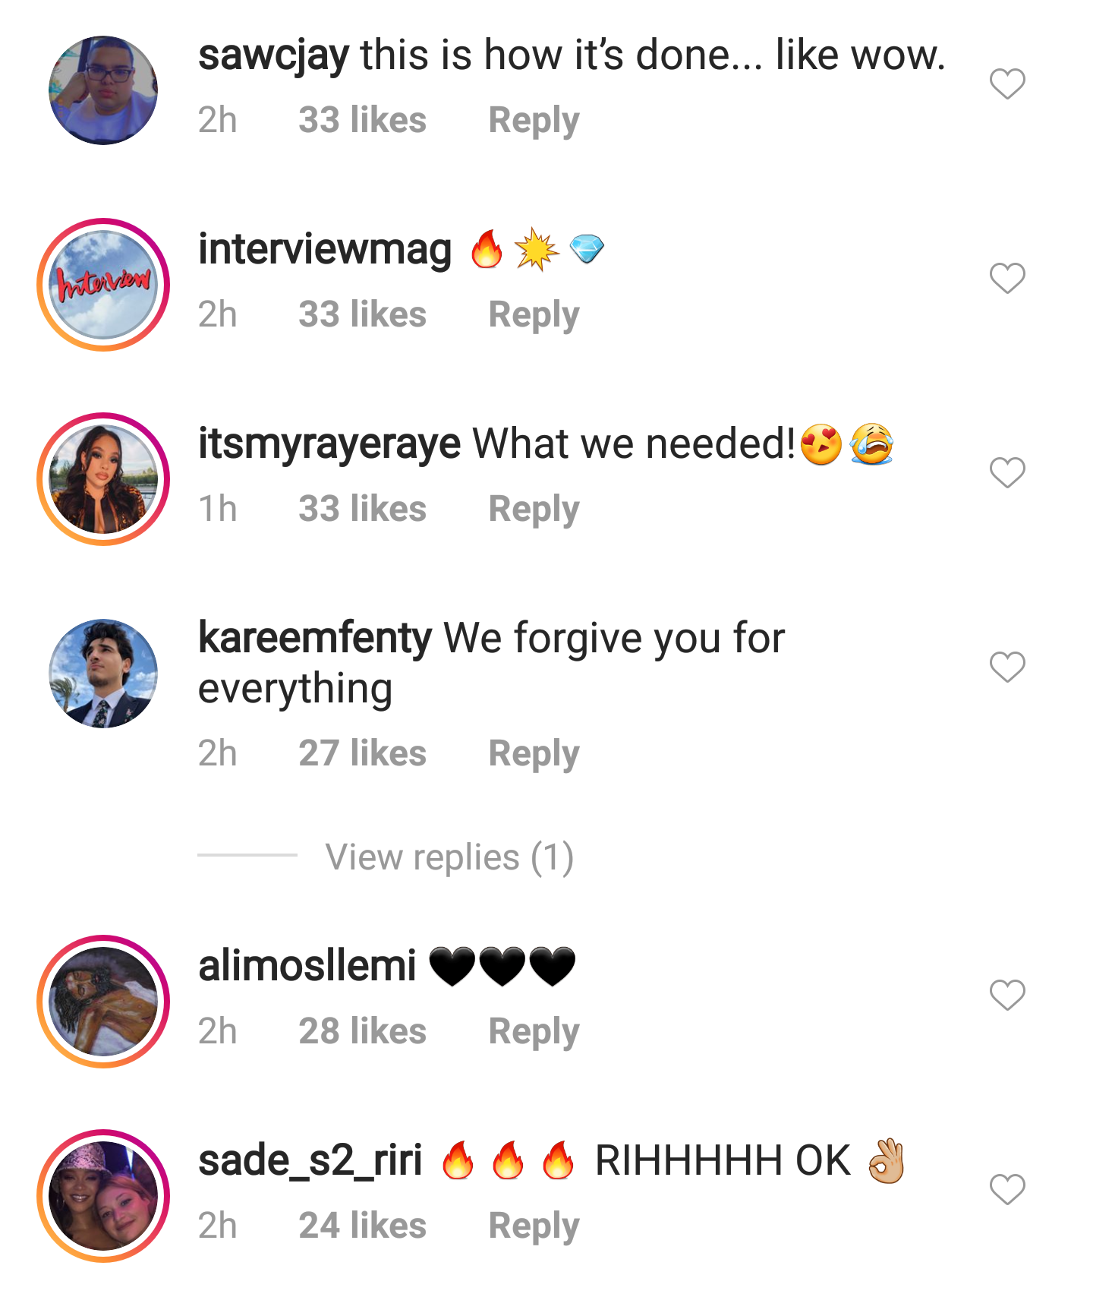Reply to sawcjay's comment
The image size is (1093, 1316).
(534, 120)
